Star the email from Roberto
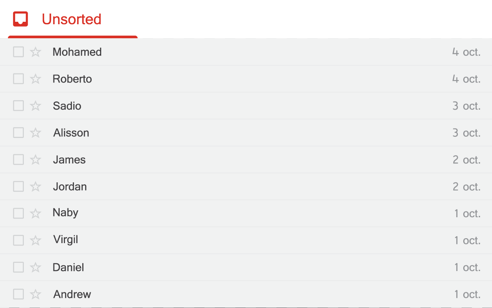492x308 pixels. click(35, 79)
